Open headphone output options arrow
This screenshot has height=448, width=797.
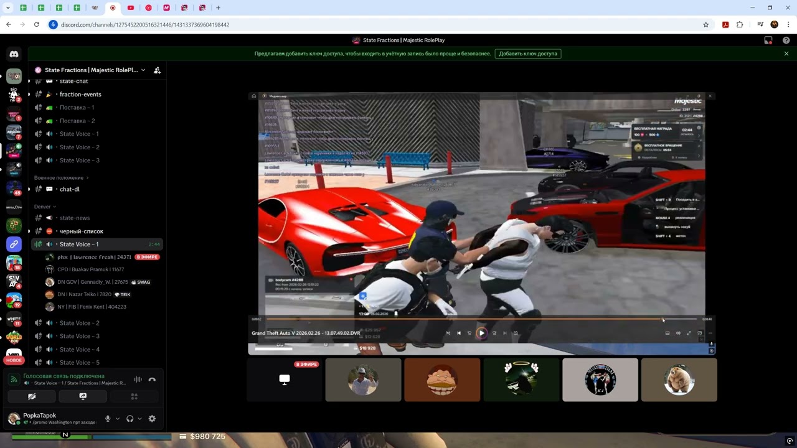[139, 419]
